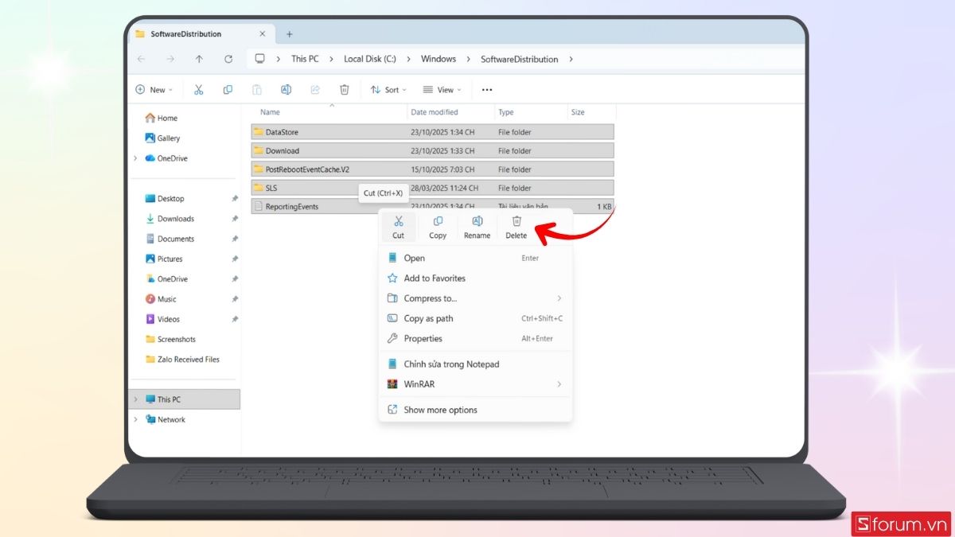This screenshot has width=955, height=537.
Task: Click the toolbar Paste icon
Action: [257, 90]
